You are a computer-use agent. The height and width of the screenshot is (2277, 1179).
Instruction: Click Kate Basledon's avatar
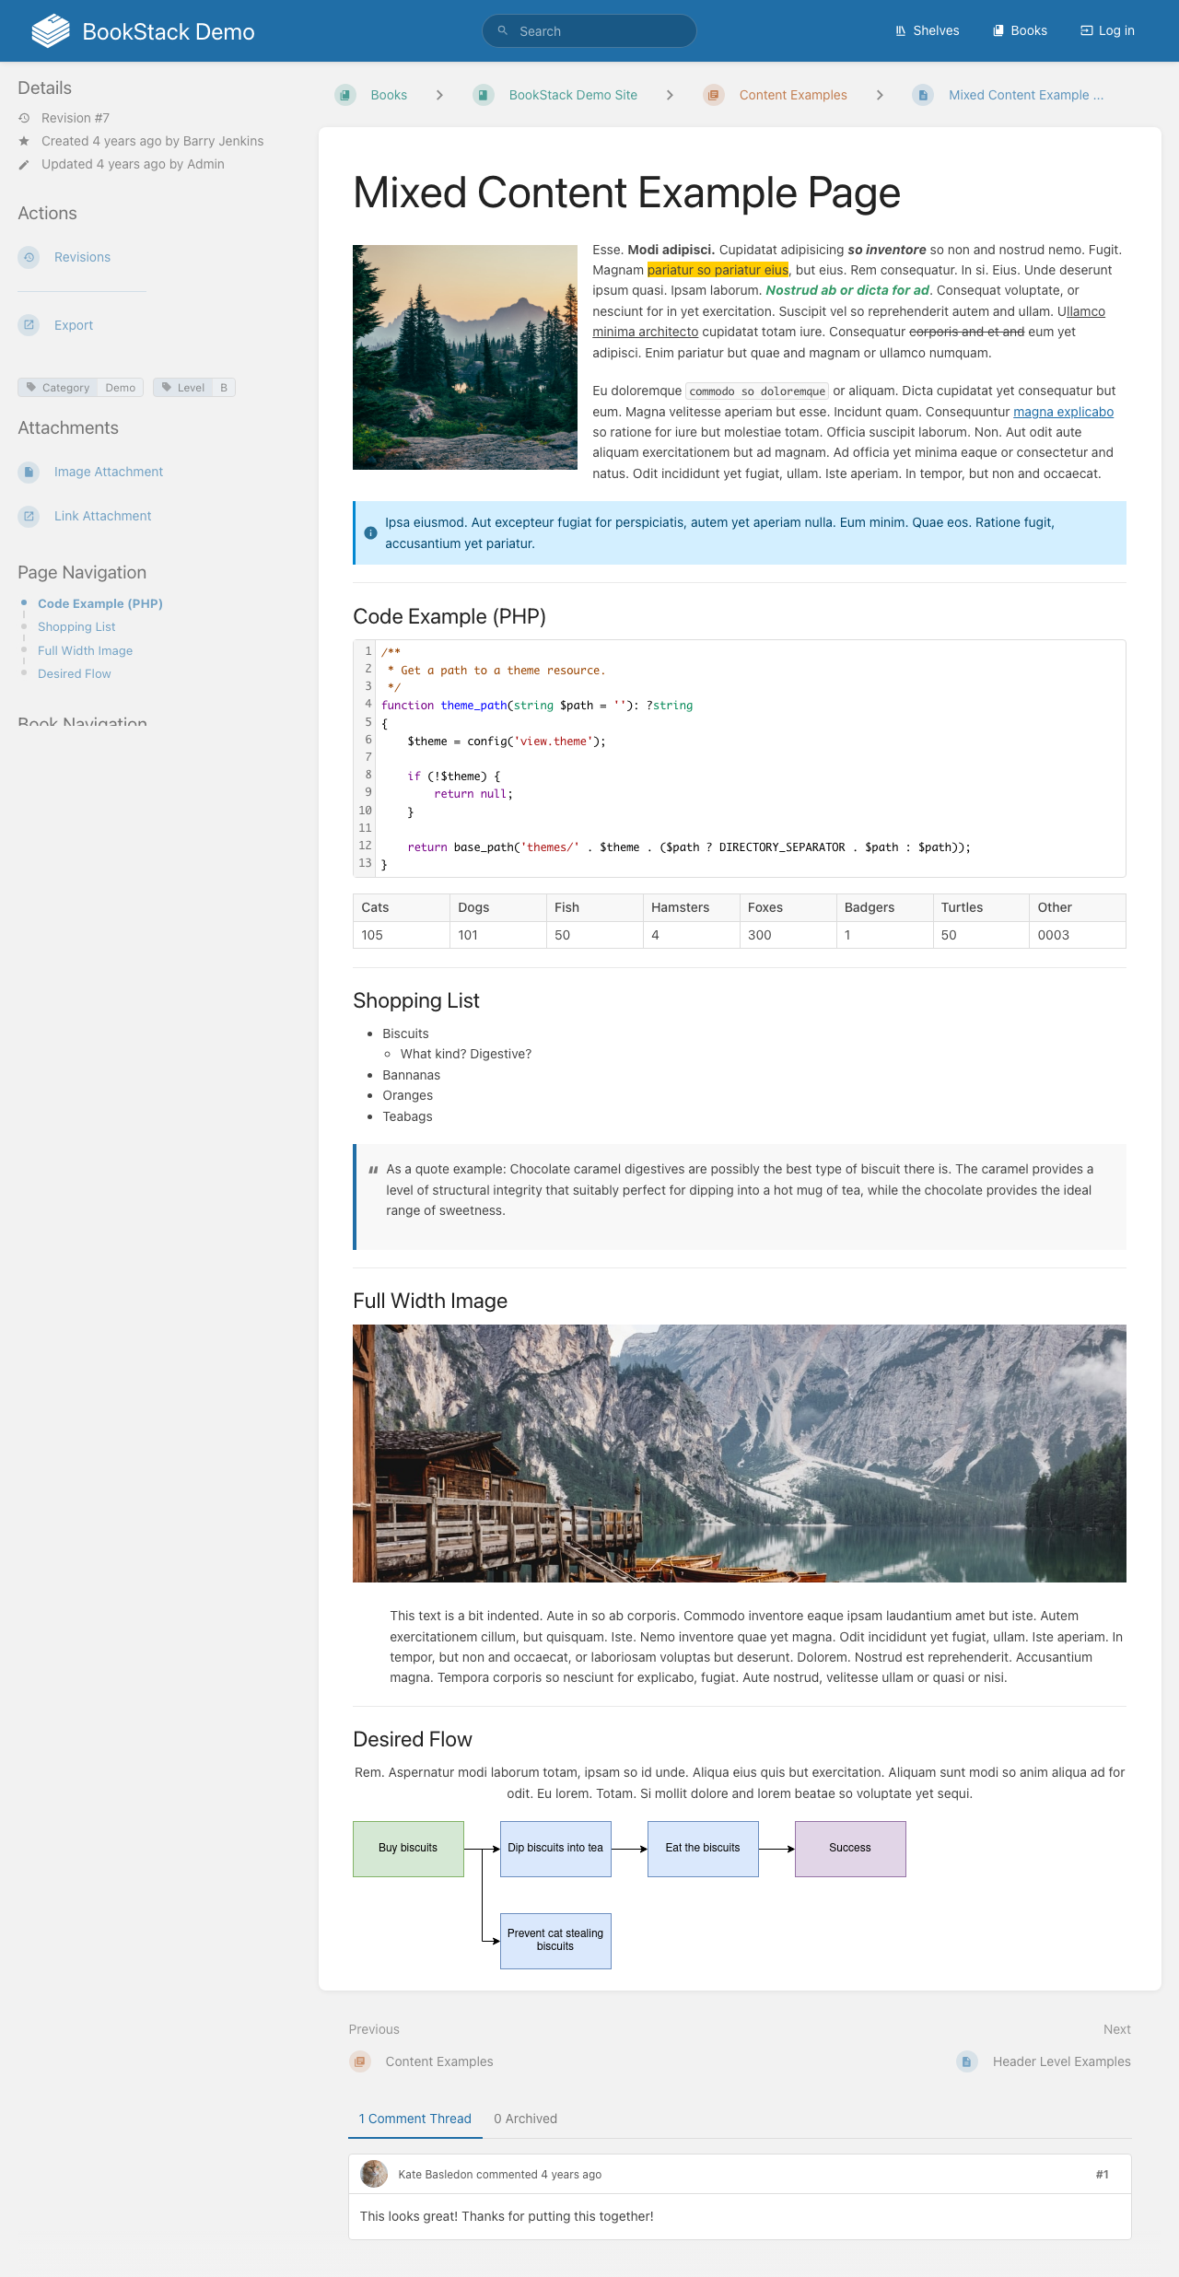click(x=374, y=2174)
